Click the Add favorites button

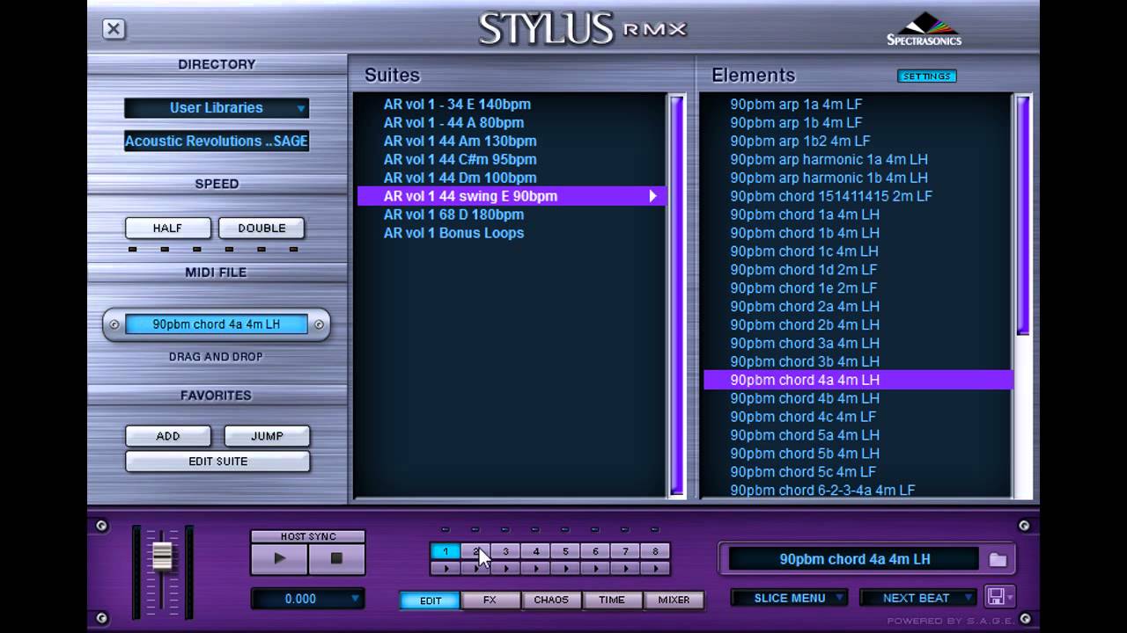click(x=168, y=436)
